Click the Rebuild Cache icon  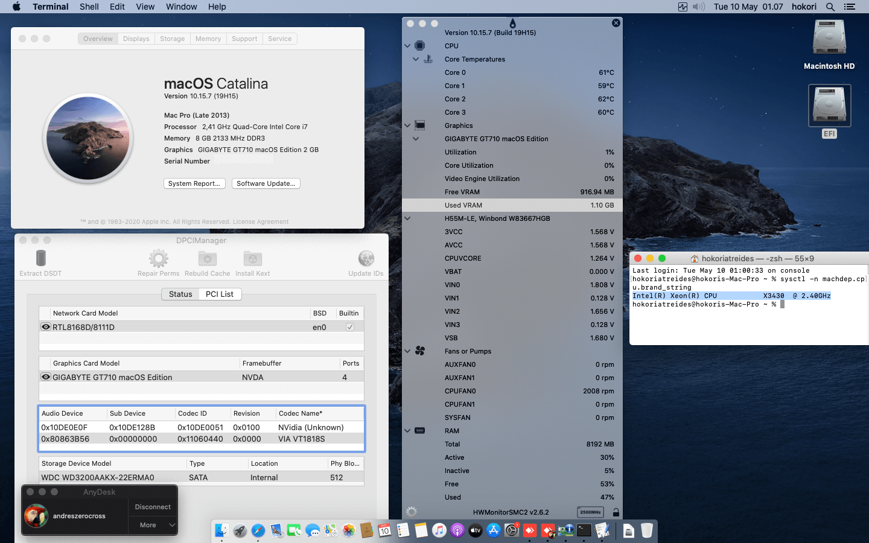[x=207, y=259]
